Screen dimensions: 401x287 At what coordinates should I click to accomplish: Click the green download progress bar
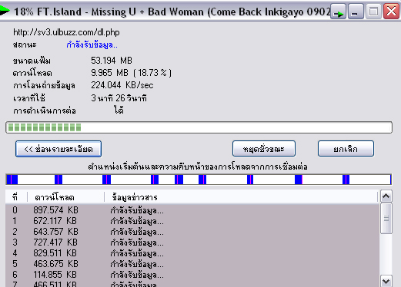tap(199, 127)
